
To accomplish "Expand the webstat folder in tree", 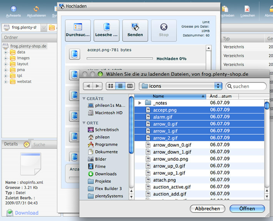I will click(x=5, y=82).
